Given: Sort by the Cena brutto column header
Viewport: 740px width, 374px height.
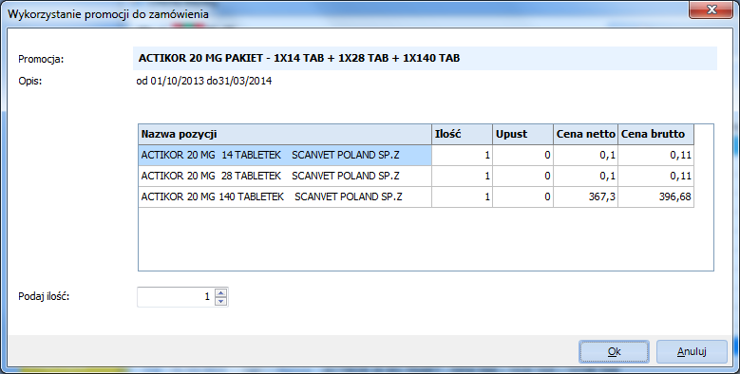Looking at the screenshot, I should [656, 135].
